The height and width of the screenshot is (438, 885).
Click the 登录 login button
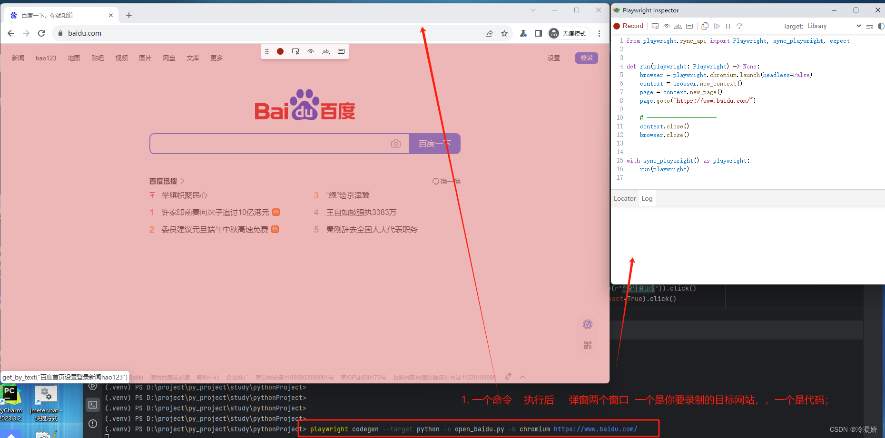[x=587, y=58]
